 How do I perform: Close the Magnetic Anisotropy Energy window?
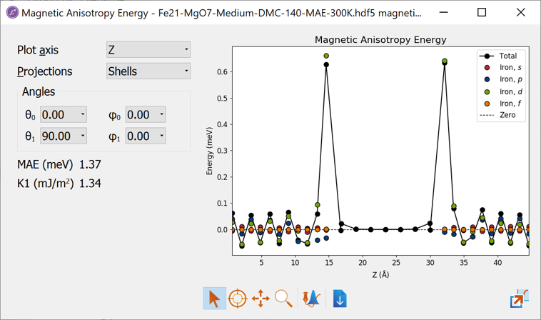point(520,12)
